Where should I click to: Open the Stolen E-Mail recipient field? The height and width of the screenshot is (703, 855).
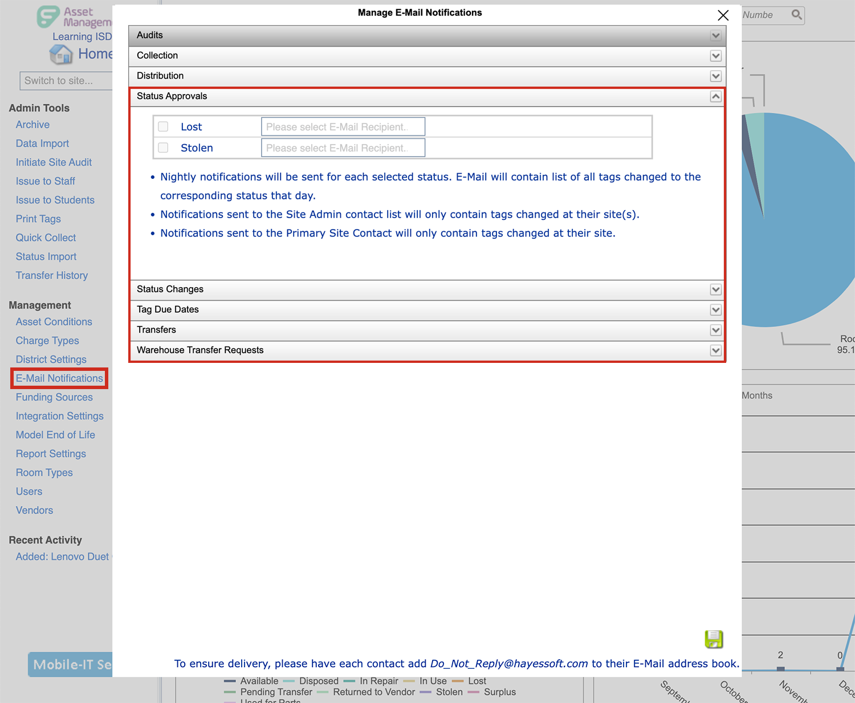(343, 148)
